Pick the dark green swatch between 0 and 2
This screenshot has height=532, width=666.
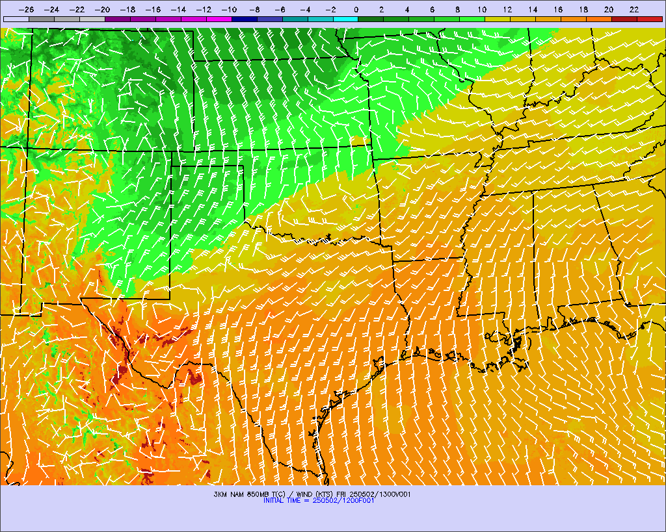point(371,19)
